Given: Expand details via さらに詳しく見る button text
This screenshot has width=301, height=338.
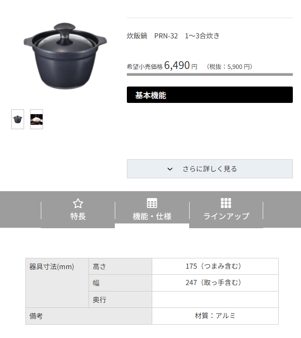Looking at the screenshot, I should tap(210, 169).
